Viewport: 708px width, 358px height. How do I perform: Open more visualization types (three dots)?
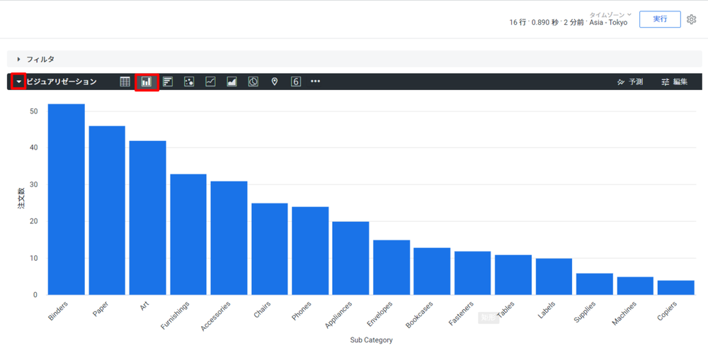316,82
